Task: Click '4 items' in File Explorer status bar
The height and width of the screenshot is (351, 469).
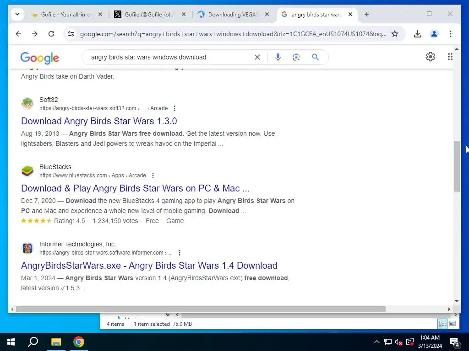Action: [x=115, y=324]
